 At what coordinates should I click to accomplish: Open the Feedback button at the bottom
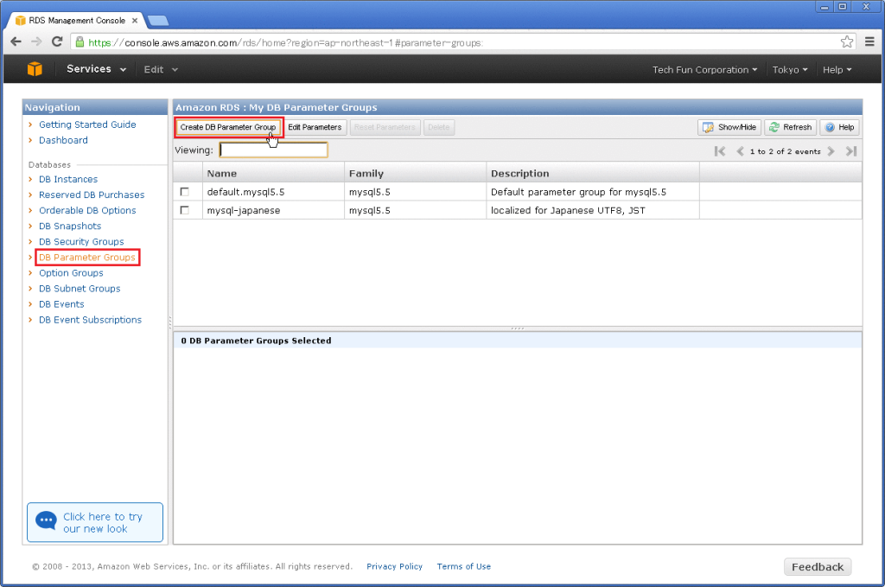(818, 566)
